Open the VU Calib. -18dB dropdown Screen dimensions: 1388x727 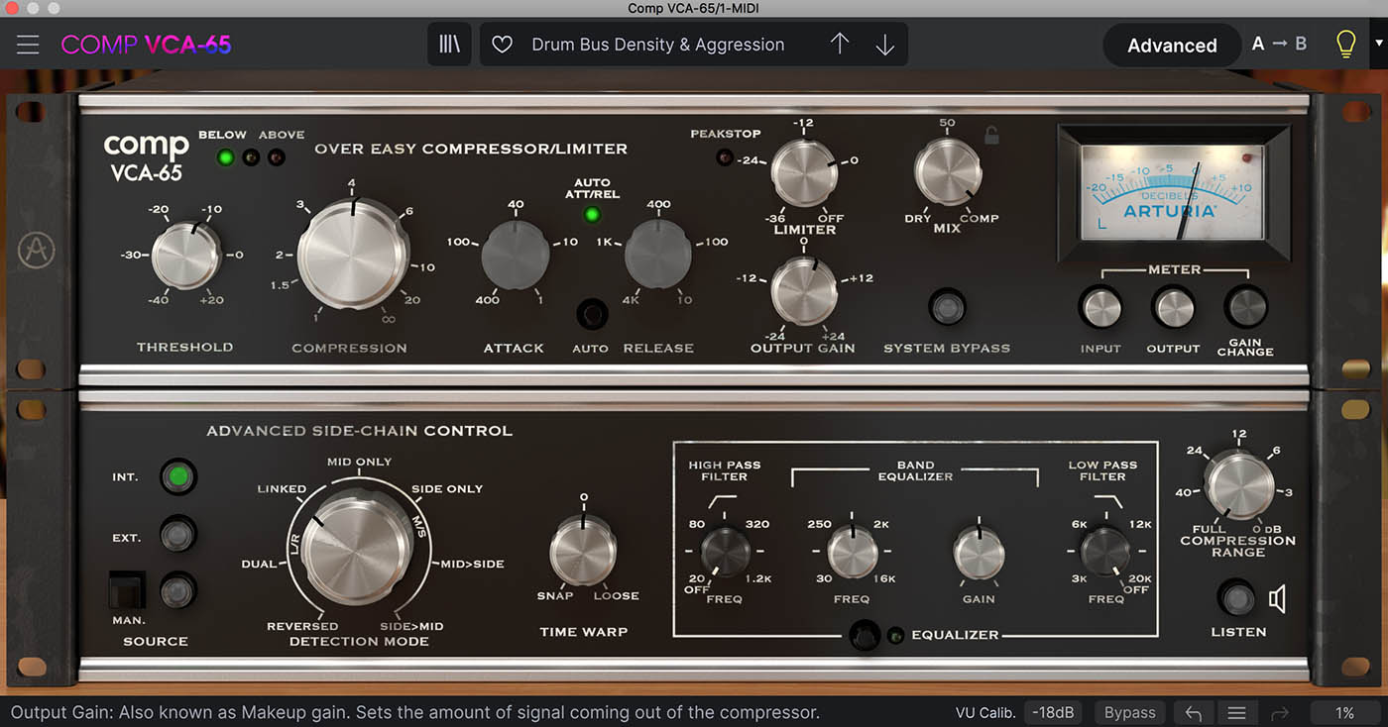click(x=1052, y=712)
